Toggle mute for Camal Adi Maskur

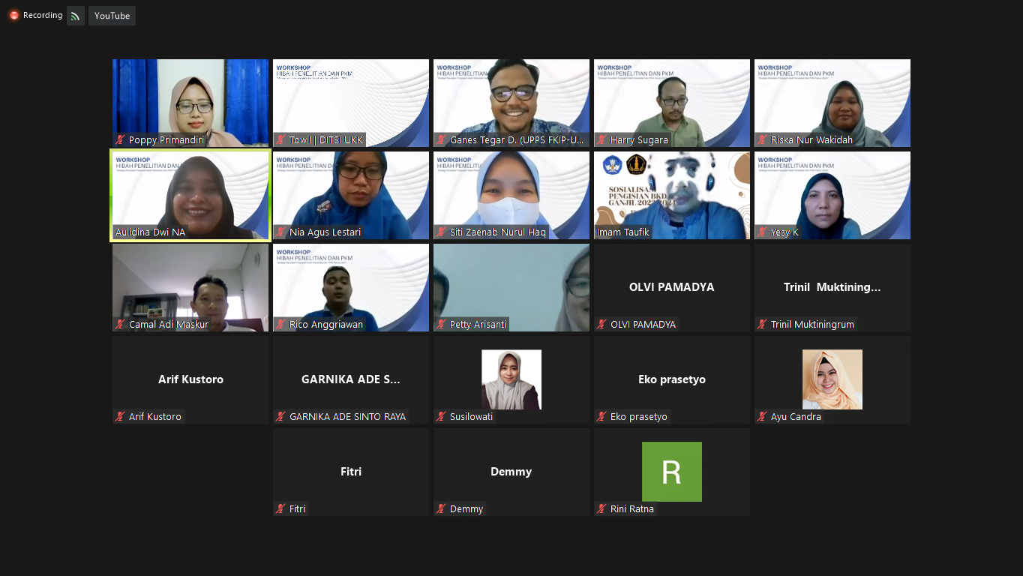click(x=118, y=324)
